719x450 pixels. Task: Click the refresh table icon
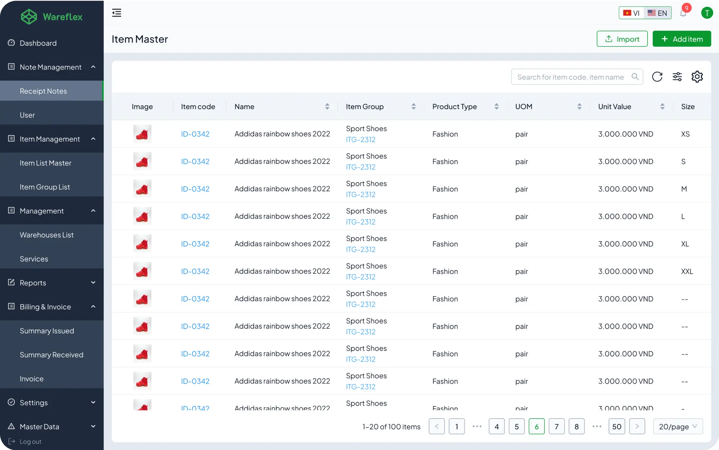click(x=657, y=77)
